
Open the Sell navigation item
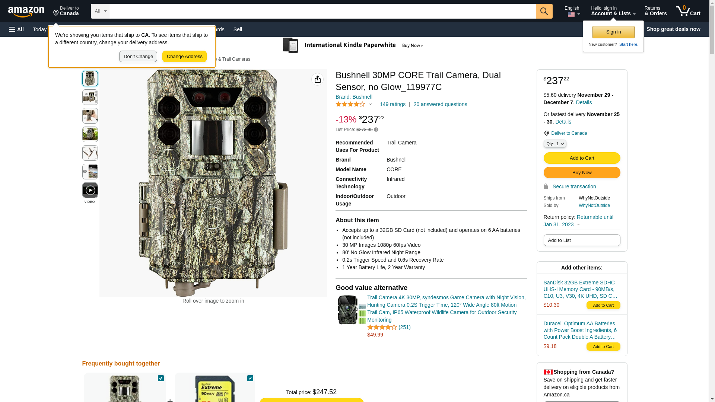tap(238, 29)
